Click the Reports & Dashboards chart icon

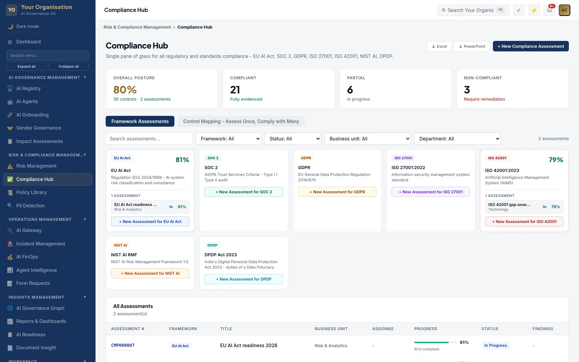pyautogui.click(x=10, y=321)
